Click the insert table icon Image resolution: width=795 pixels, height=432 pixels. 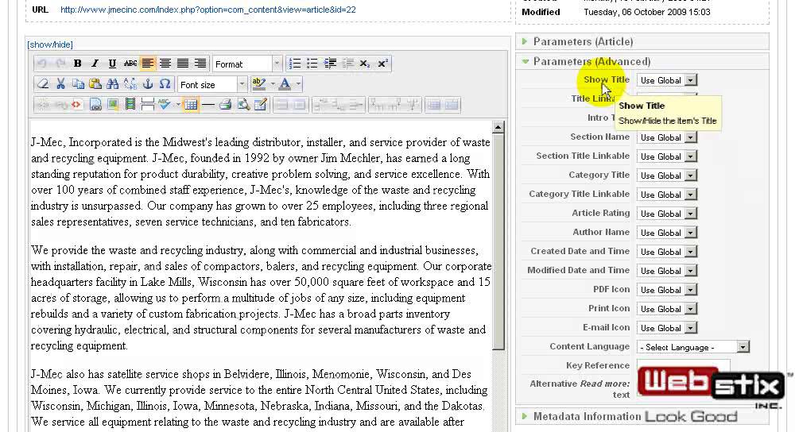coord(191,105)
